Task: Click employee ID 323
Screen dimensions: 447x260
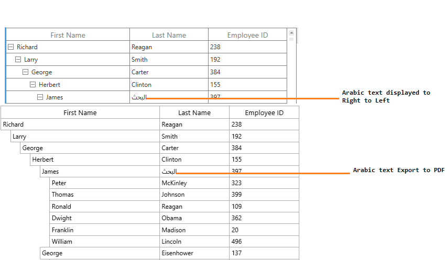Action: click(264, 183)
